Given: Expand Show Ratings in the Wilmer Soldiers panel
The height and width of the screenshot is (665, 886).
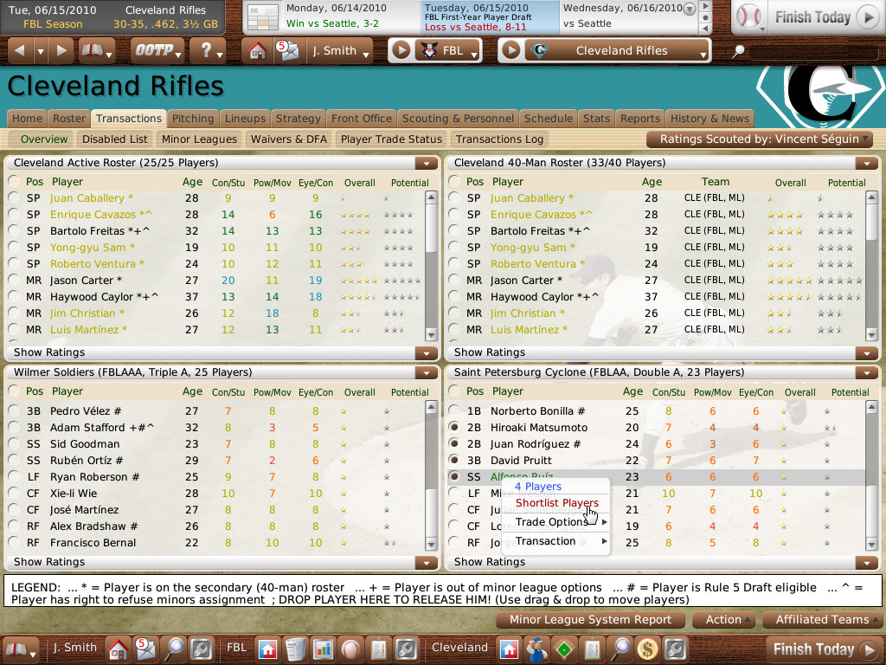Looking at the screenshot, I should 427,561.
